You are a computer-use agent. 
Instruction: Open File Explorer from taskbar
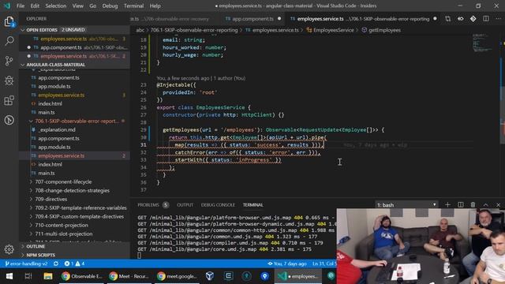[x=48, y=276]
